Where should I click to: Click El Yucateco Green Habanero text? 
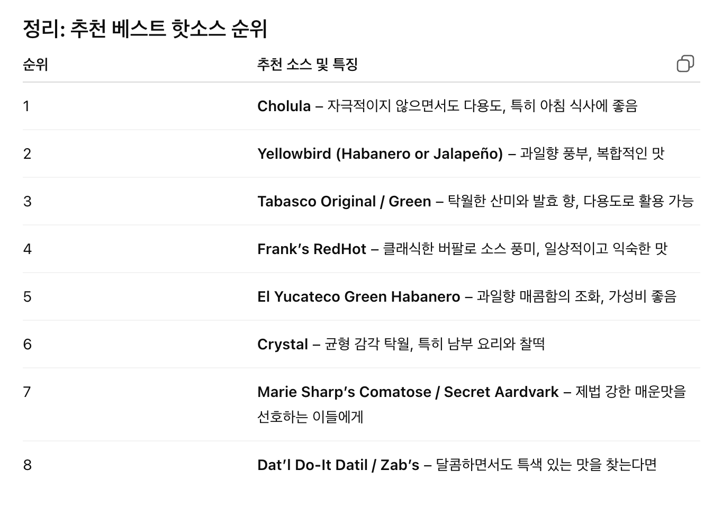[359, 296]
